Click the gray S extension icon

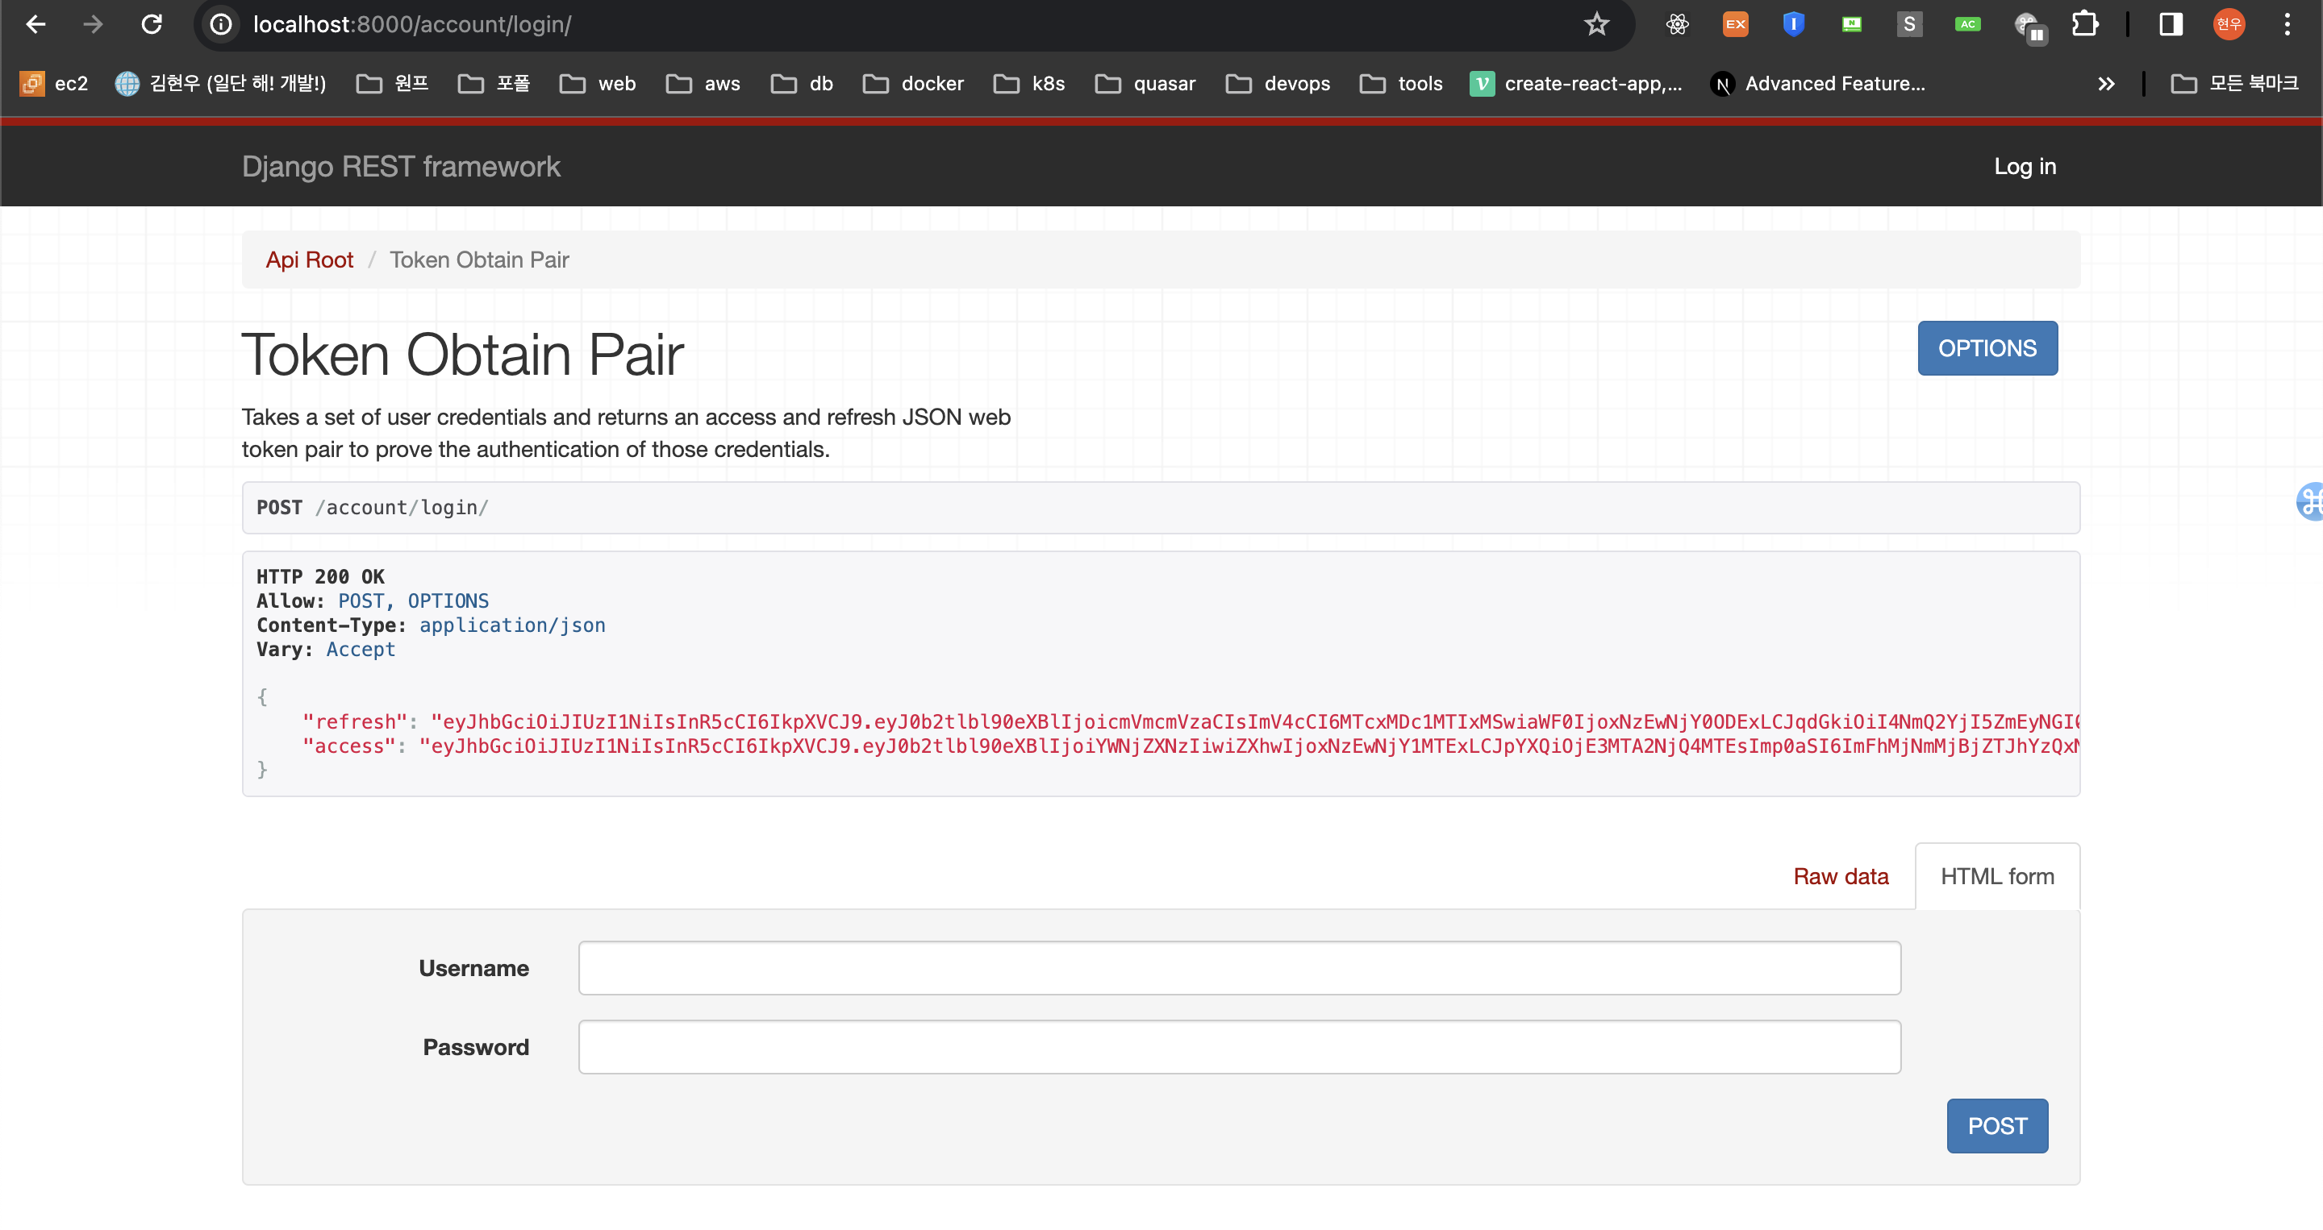pos(1909,24)
